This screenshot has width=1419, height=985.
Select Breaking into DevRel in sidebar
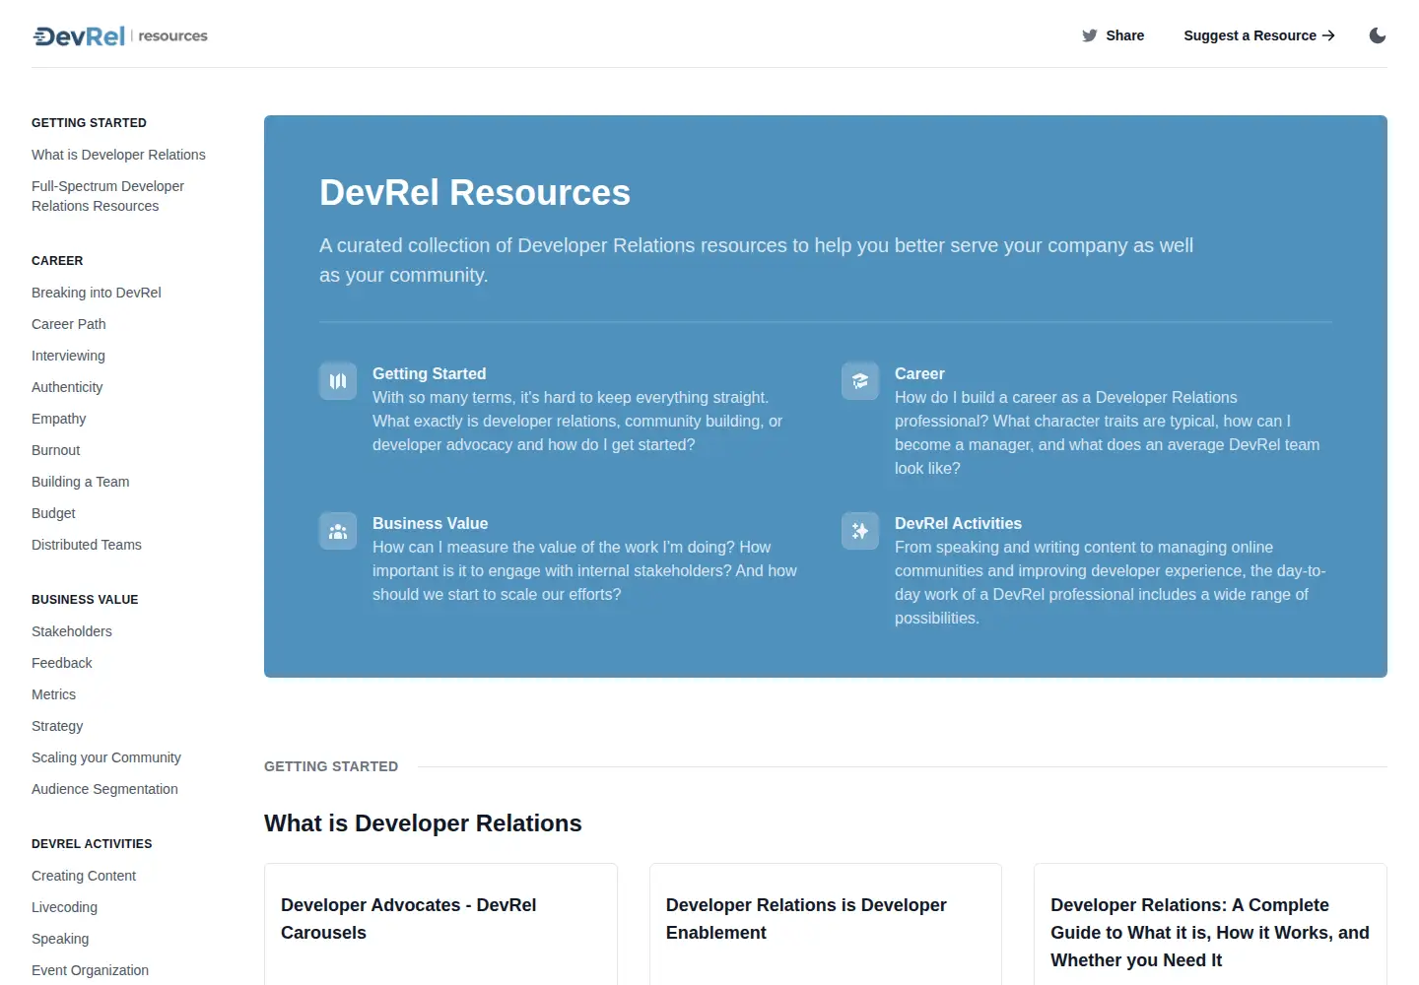click(x=97, y=293)
